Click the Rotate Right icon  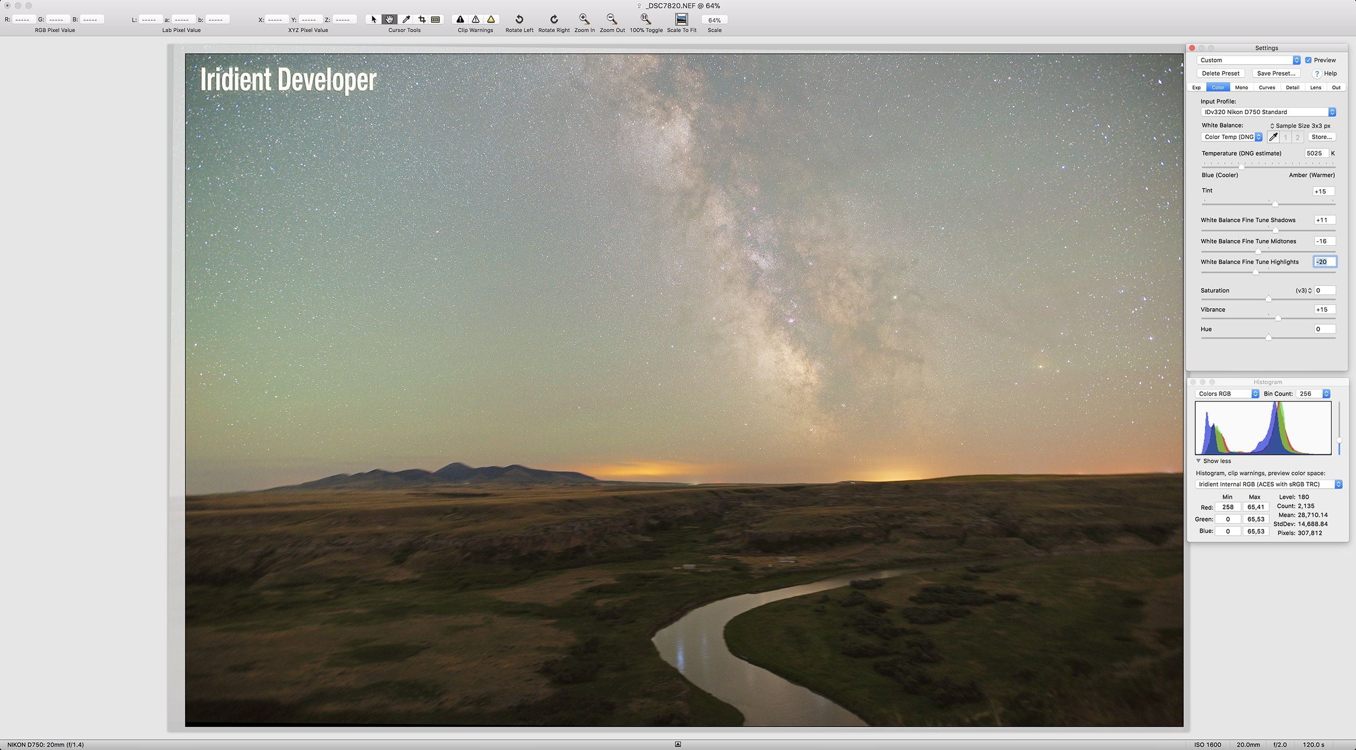[x=554, y=20]
